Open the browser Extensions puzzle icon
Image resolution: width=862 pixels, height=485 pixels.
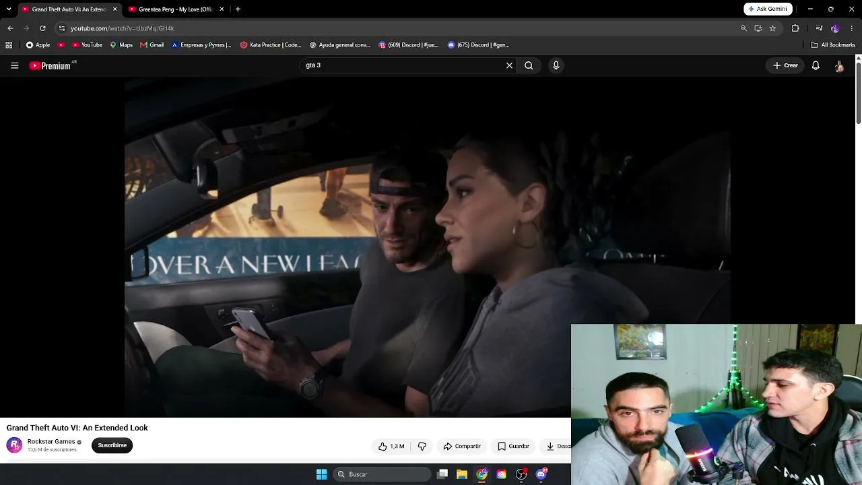click(795, 28)
